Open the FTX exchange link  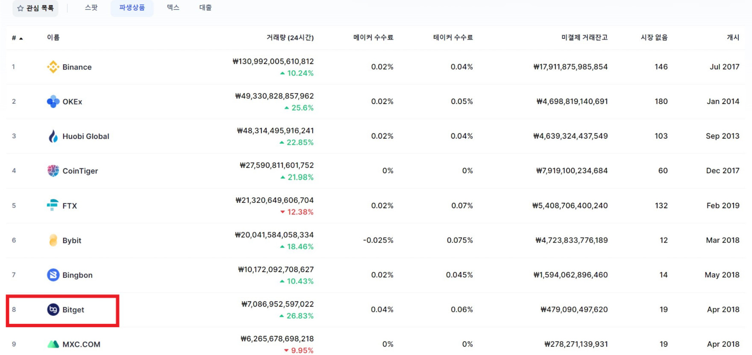(x=70, y=206)
